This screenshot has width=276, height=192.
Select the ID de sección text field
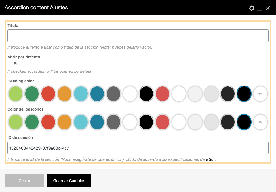[138, 148]
